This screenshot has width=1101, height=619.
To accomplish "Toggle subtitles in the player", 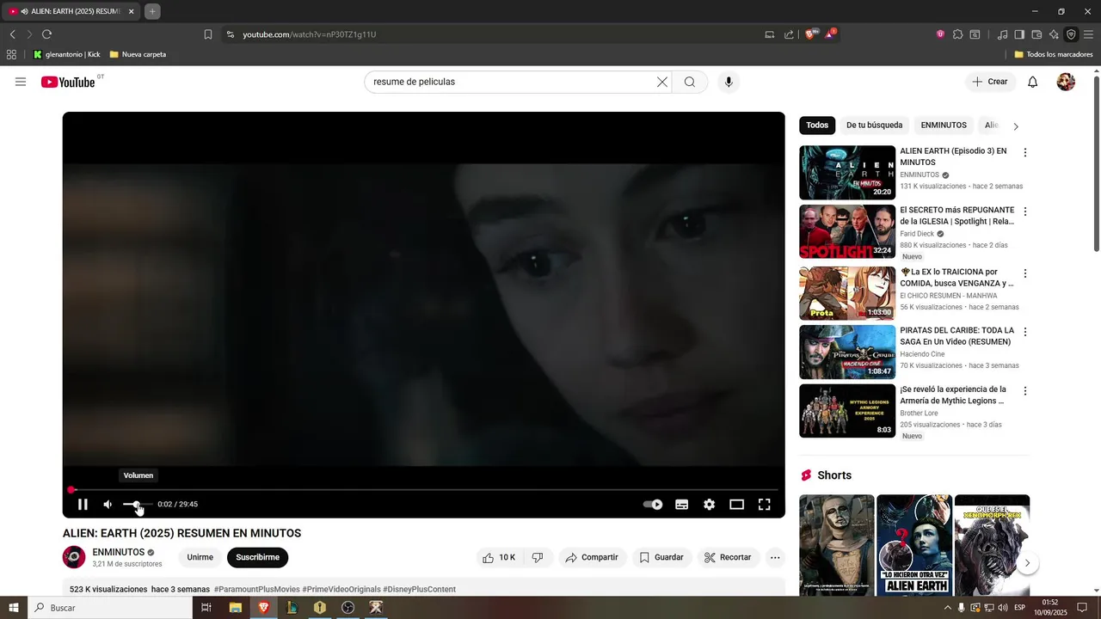I will (x=681, y=505).
